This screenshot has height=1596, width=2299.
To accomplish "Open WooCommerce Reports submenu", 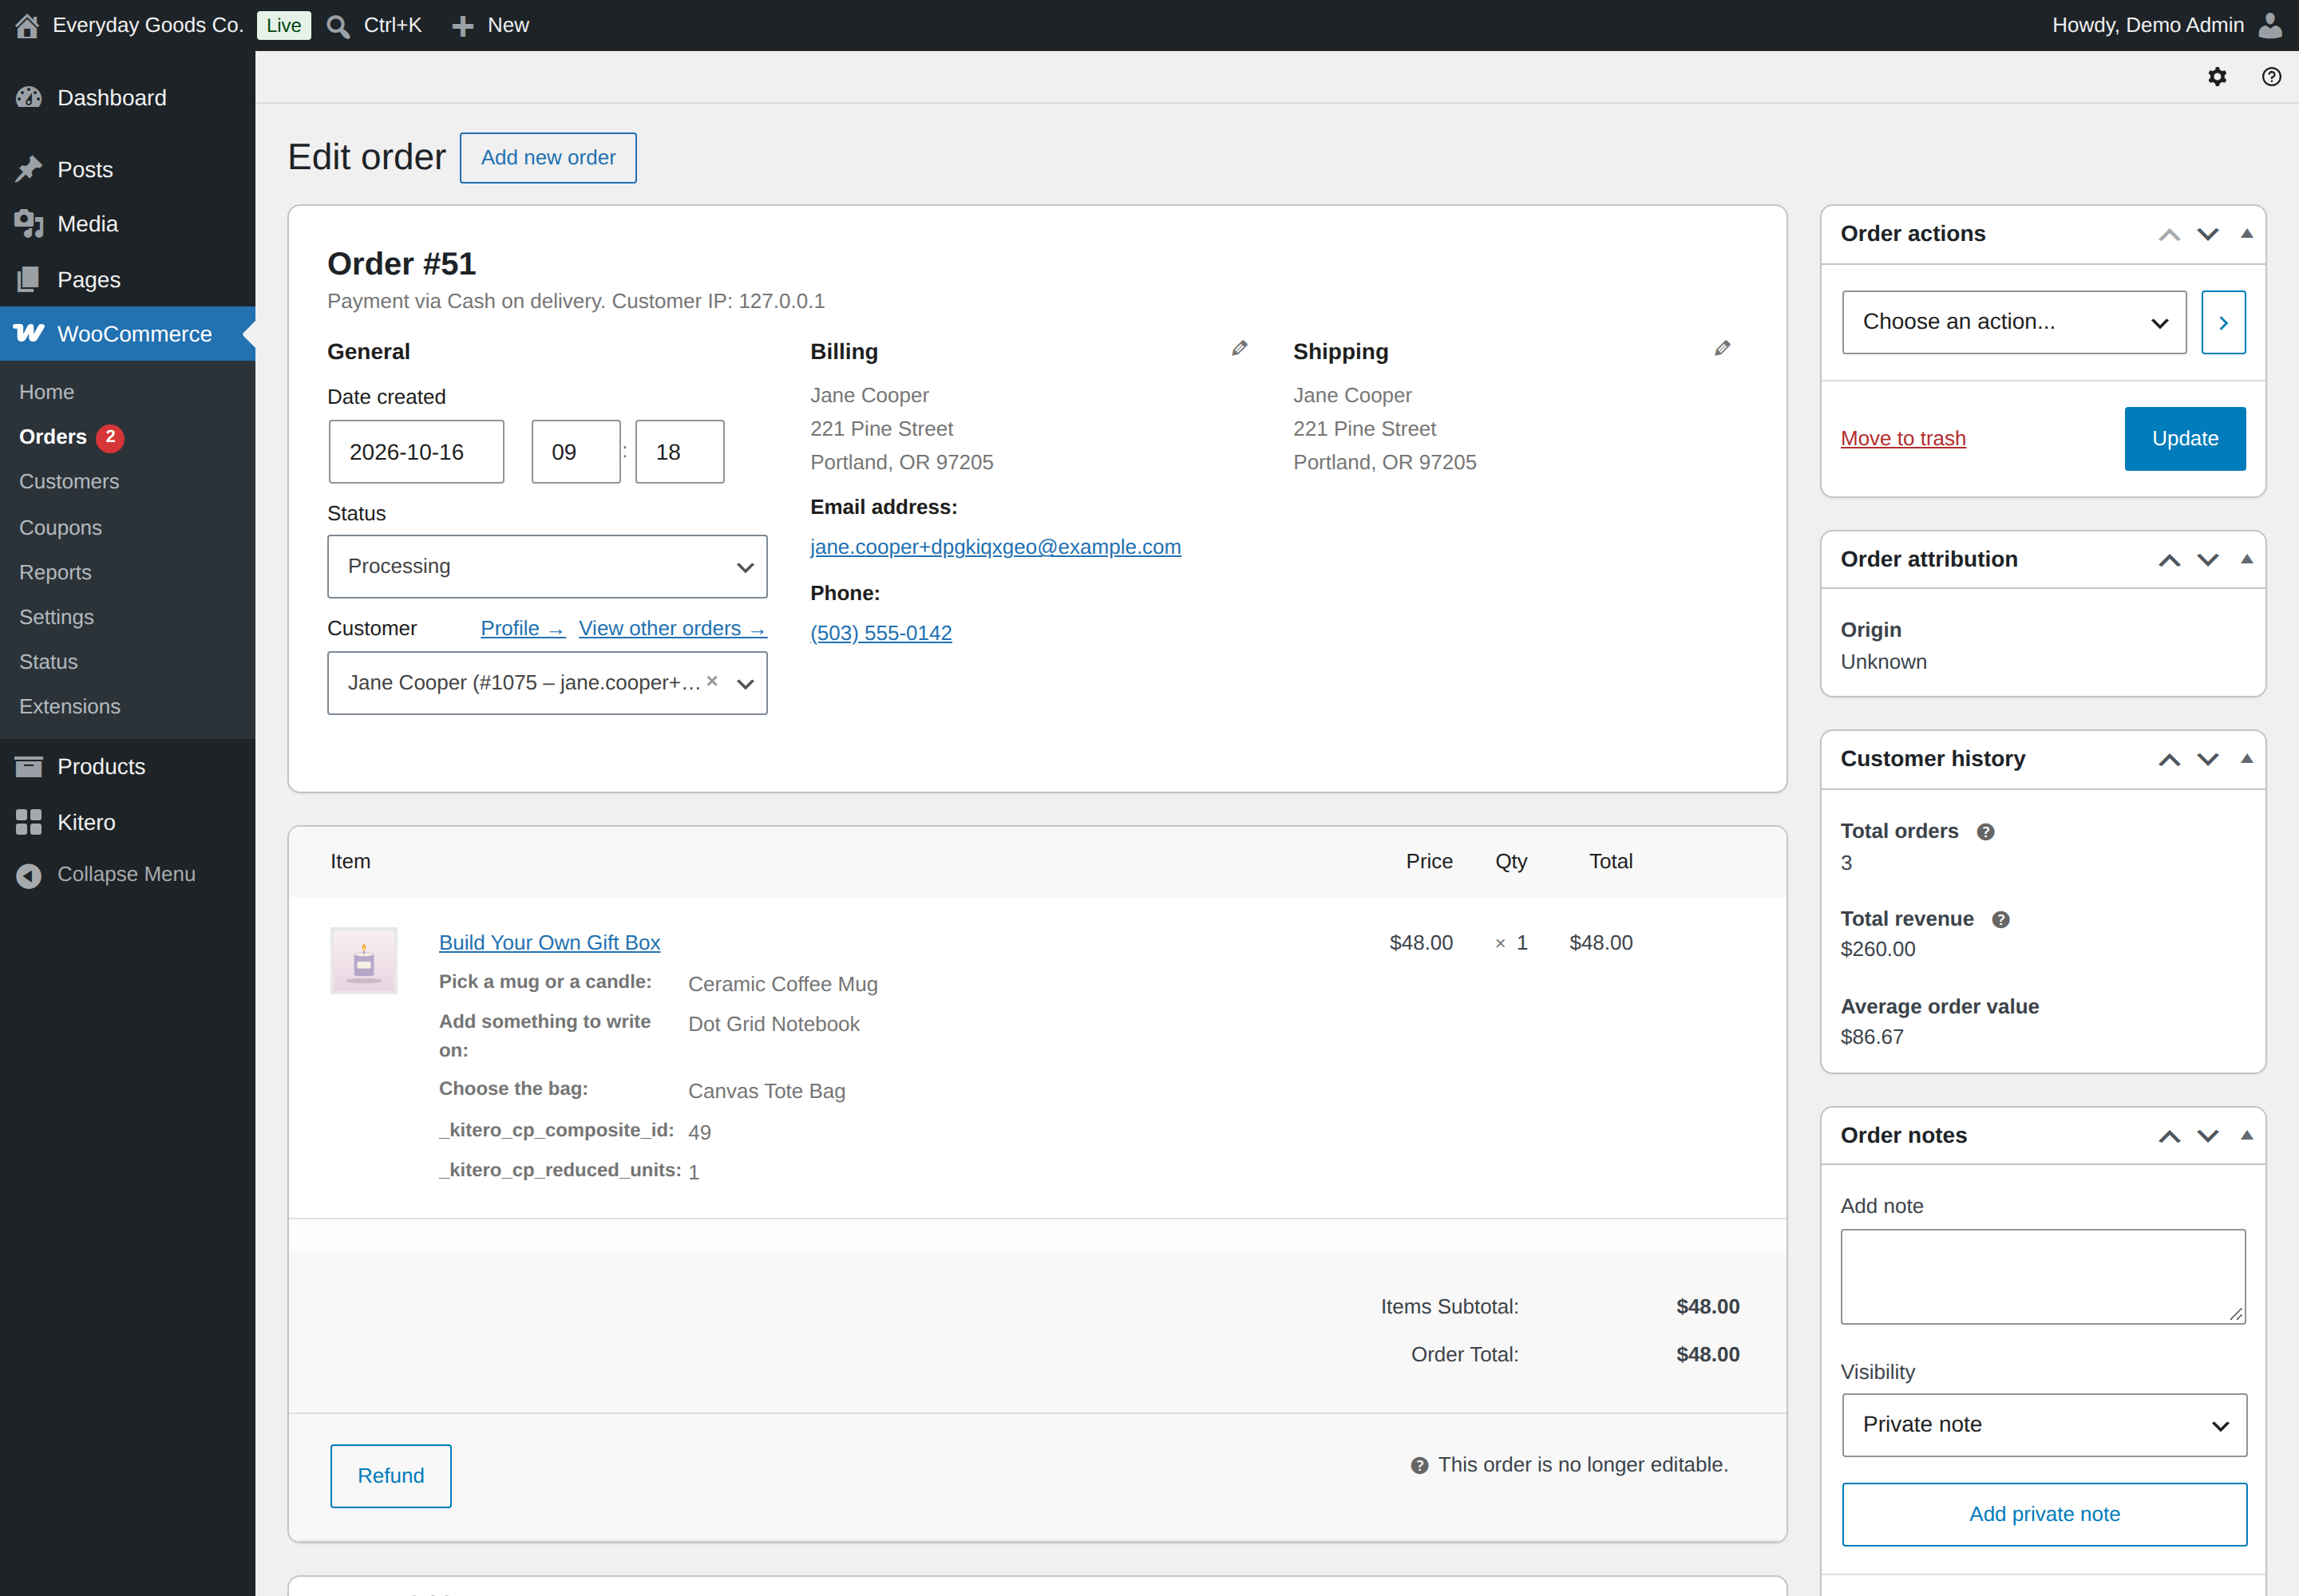I will pos(55,573).
